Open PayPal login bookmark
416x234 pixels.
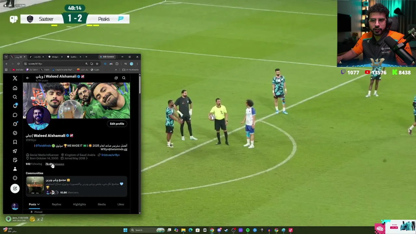coord(63,70)
